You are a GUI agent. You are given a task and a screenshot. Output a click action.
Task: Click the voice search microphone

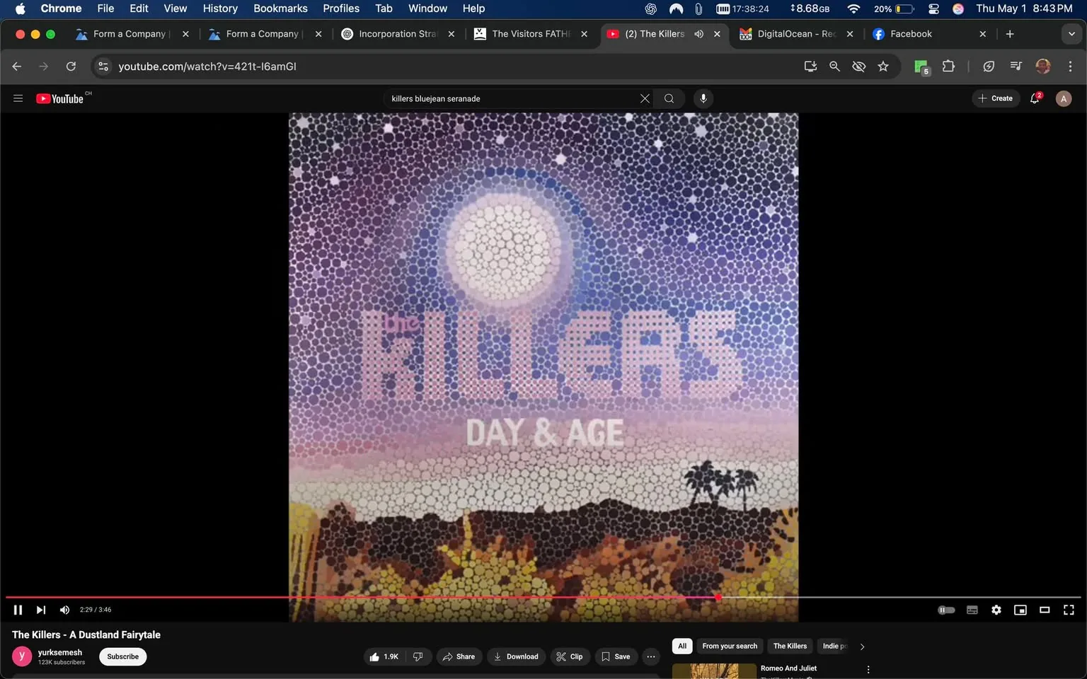pyautogui.click(x=703, y=98)
